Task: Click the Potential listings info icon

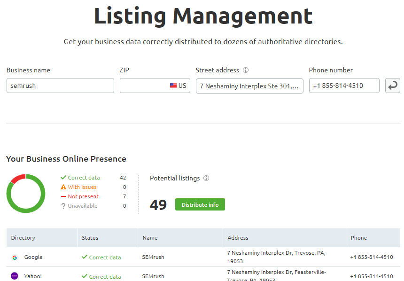Action: coord(206,178)
